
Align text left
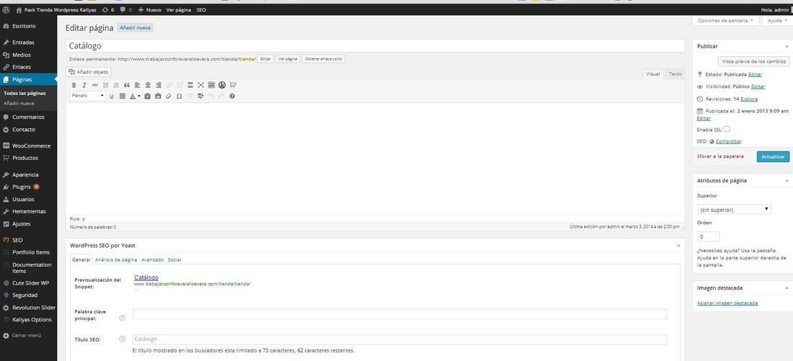coord(137,85)
